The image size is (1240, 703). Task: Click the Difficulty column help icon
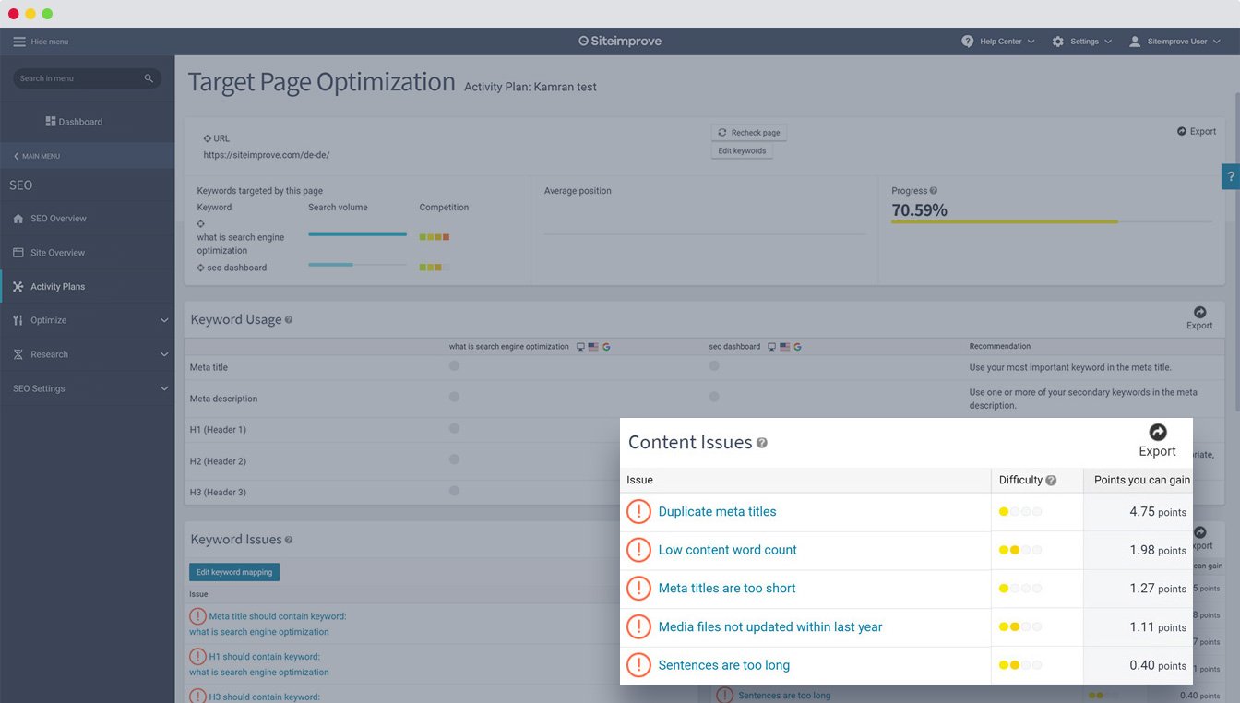pos(1051,481)
